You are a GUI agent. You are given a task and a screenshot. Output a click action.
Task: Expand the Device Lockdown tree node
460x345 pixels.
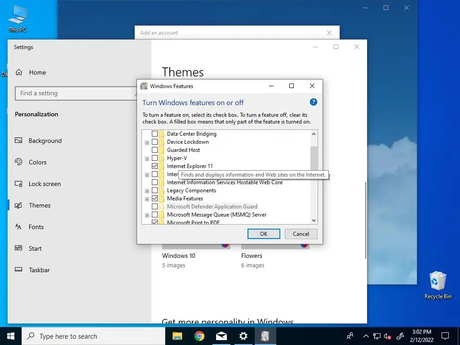[147, 142]
